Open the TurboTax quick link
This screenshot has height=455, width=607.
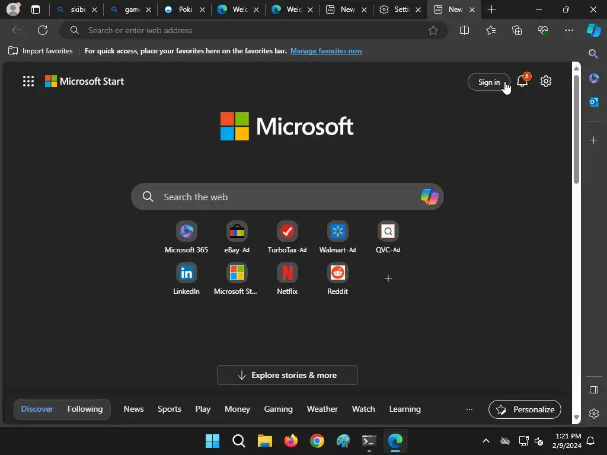[287, 238]
